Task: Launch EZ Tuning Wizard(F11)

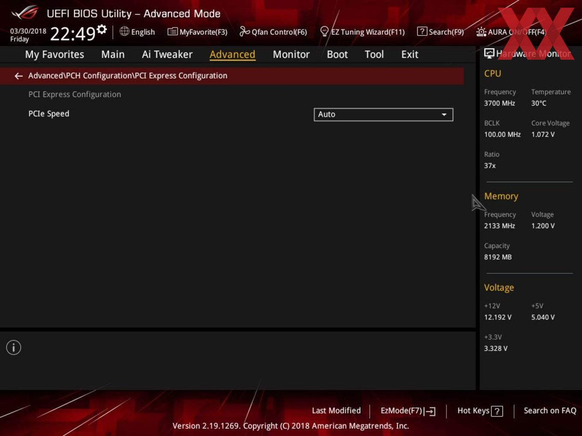Action: tap(362, 32)
